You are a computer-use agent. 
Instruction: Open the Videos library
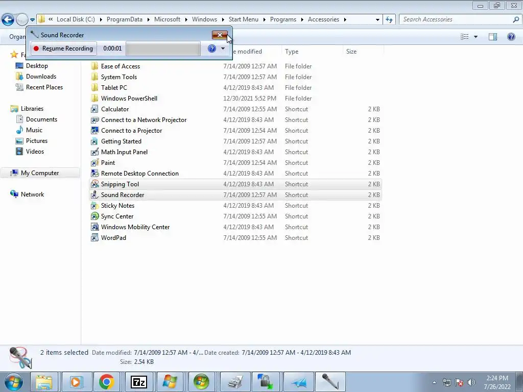coord(35,151)
